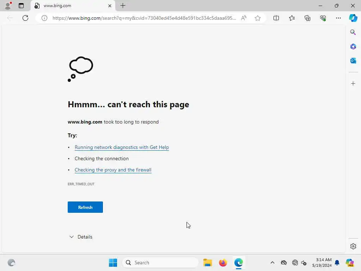Open Browser essentials heart icon
Screen dimensions: 361x271
coord(323,18)
